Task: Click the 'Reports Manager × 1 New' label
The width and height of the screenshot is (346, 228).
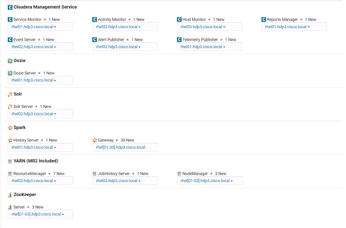Action: 292,19
